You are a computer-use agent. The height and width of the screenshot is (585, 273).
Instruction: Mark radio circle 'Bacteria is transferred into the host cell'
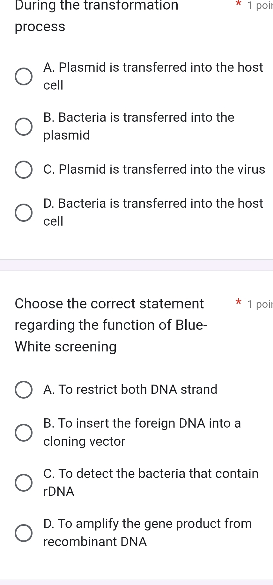24,213
